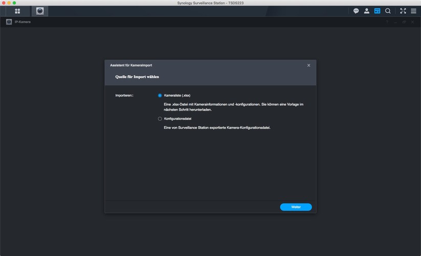
Task: Open the user account icon
Action: coord(366,11)
